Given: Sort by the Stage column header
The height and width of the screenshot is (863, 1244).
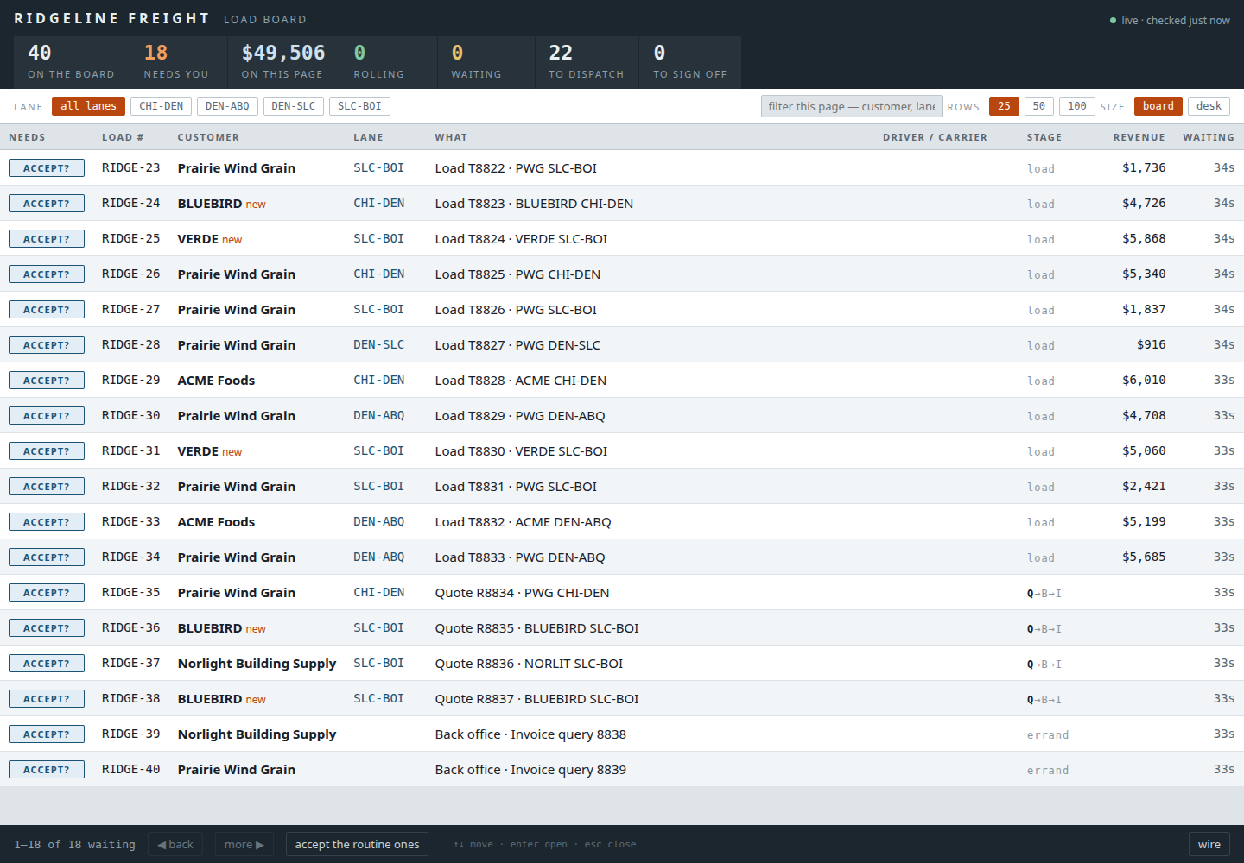Looking at the screenshot, I should 1044,137.
